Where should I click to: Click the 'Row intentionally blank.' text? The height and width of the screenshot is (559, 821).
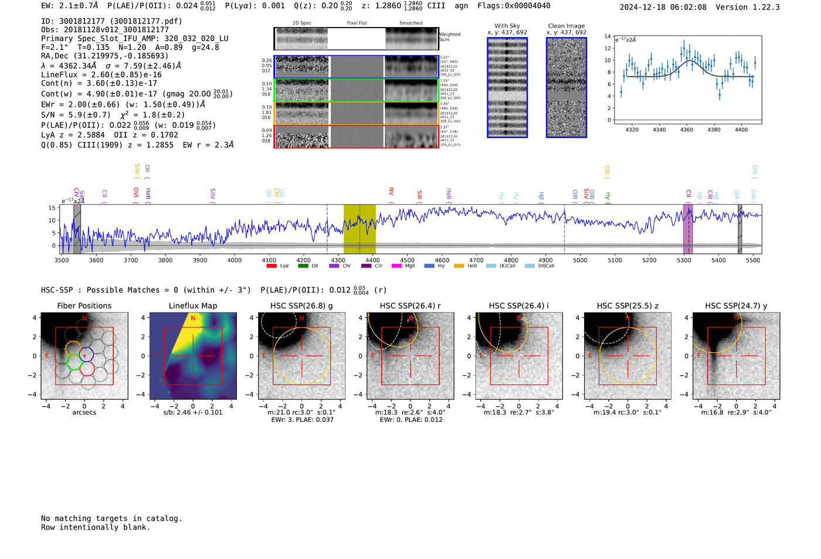[x=96, y=527]
